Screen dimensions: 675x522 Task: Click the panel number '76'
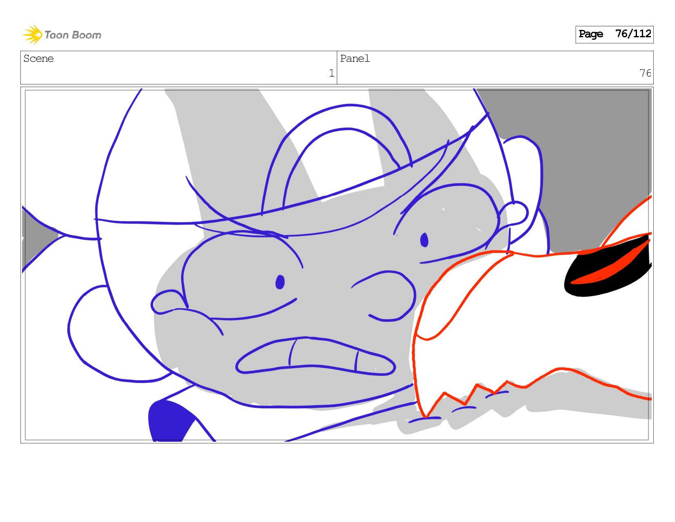645,73
